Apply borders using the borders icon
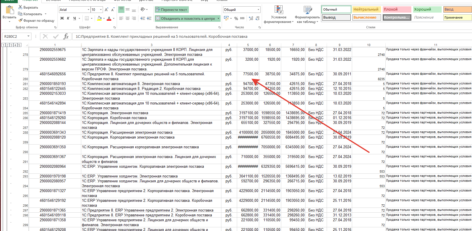 pyautogui.click(x=87, y=18)
